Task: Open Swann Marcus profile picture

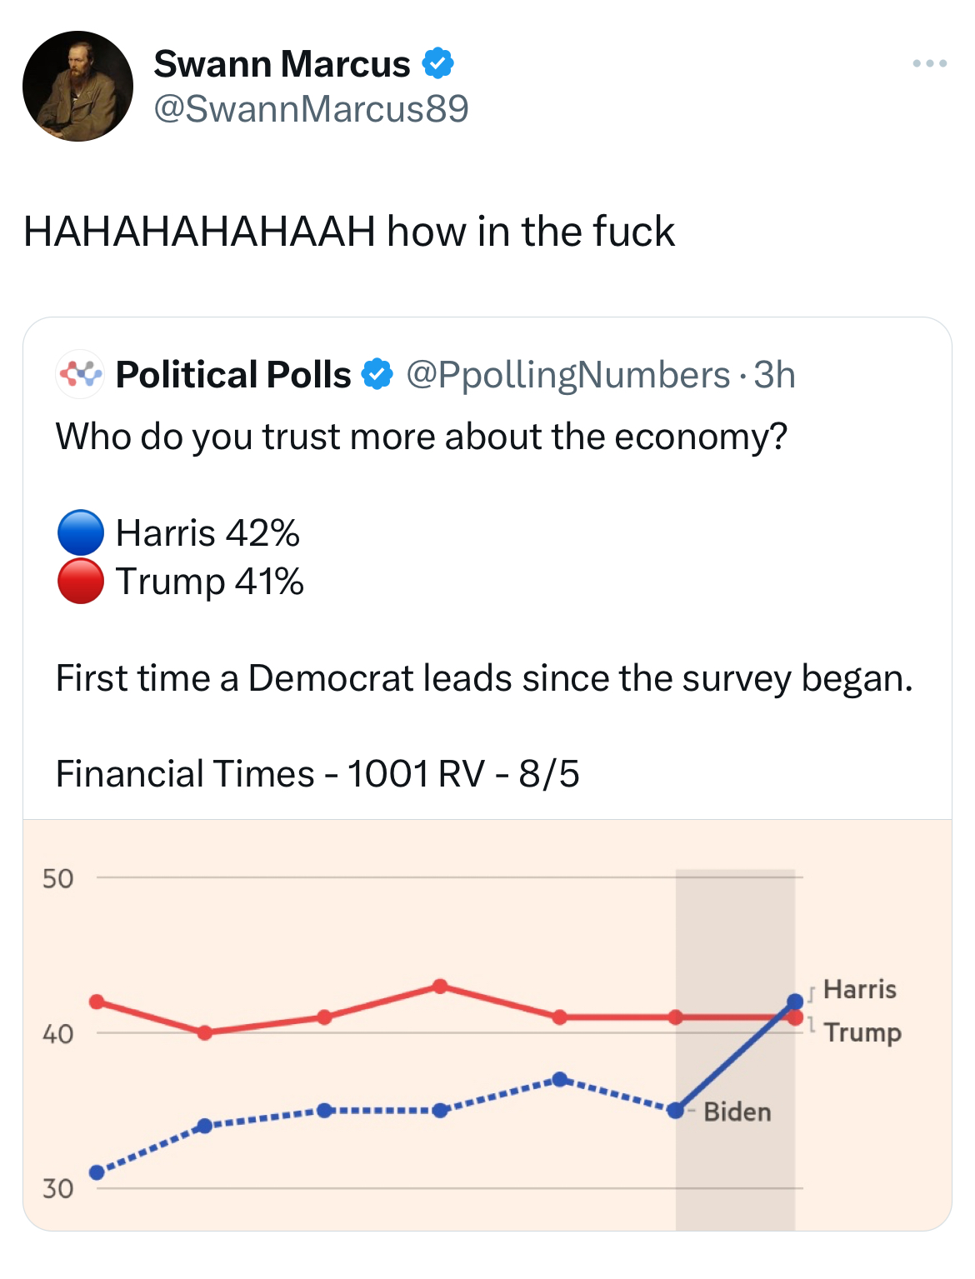Action: pyautogui.click(x=77, y=86)
